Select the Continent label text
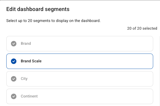 coord(29,96)
